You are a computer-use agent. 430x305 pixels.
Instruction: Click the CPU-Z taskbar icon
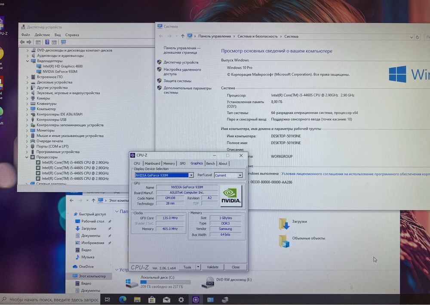tap(196, 300)
